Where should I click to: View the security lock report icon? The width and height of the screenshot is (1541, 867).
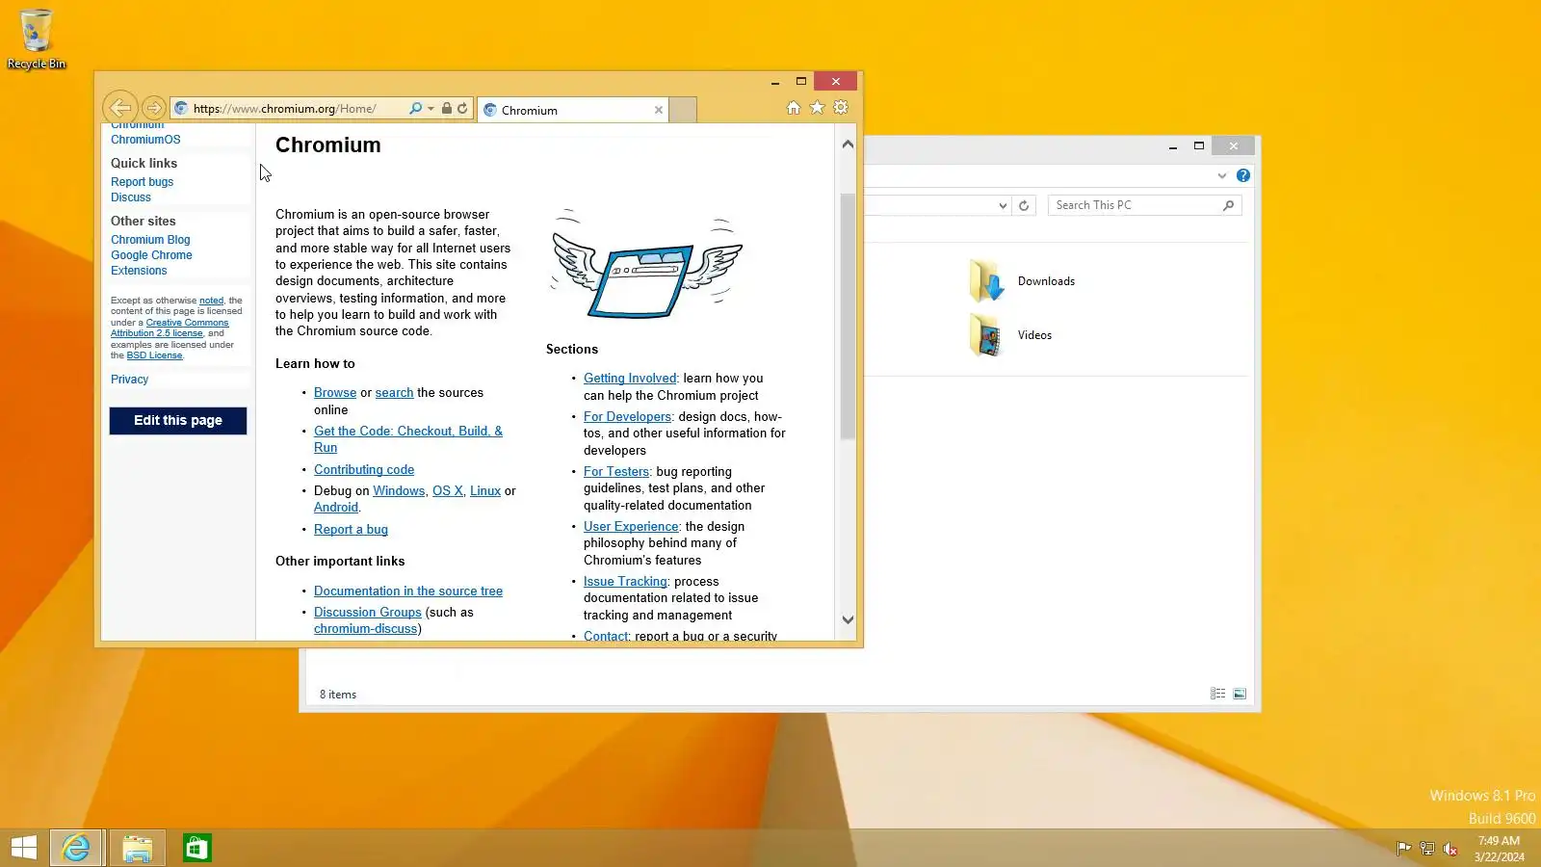tap(447, 109)
